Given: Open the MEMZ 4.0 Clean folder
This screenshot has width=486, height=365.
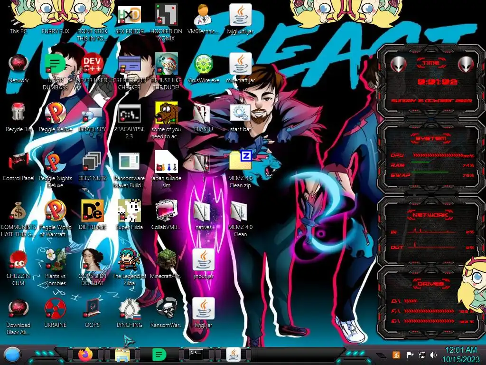Looking at the screenshot, I should [x=240, y=211].
